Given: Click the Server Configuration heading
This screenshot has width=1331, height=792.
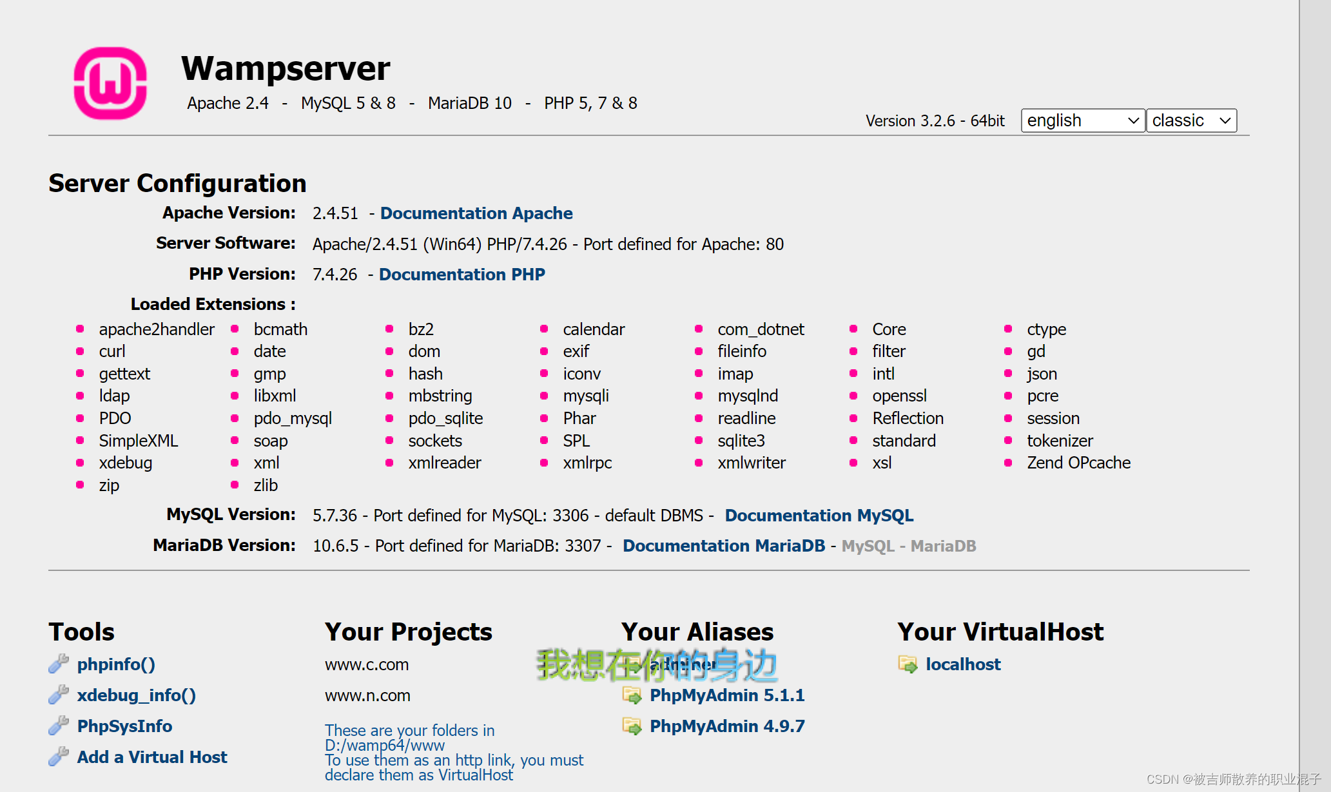Looking at the screenshot, I should tap(177, 183).
